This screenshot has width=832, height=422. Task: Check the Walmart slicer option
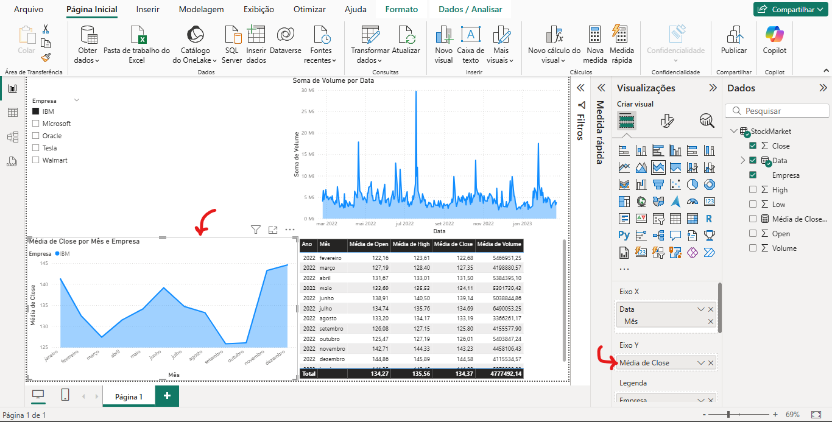click(x=36, y=160)
